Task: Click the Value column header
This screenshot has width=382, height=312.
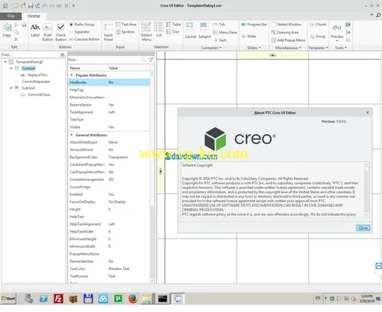Action: (x=127, y=68)
